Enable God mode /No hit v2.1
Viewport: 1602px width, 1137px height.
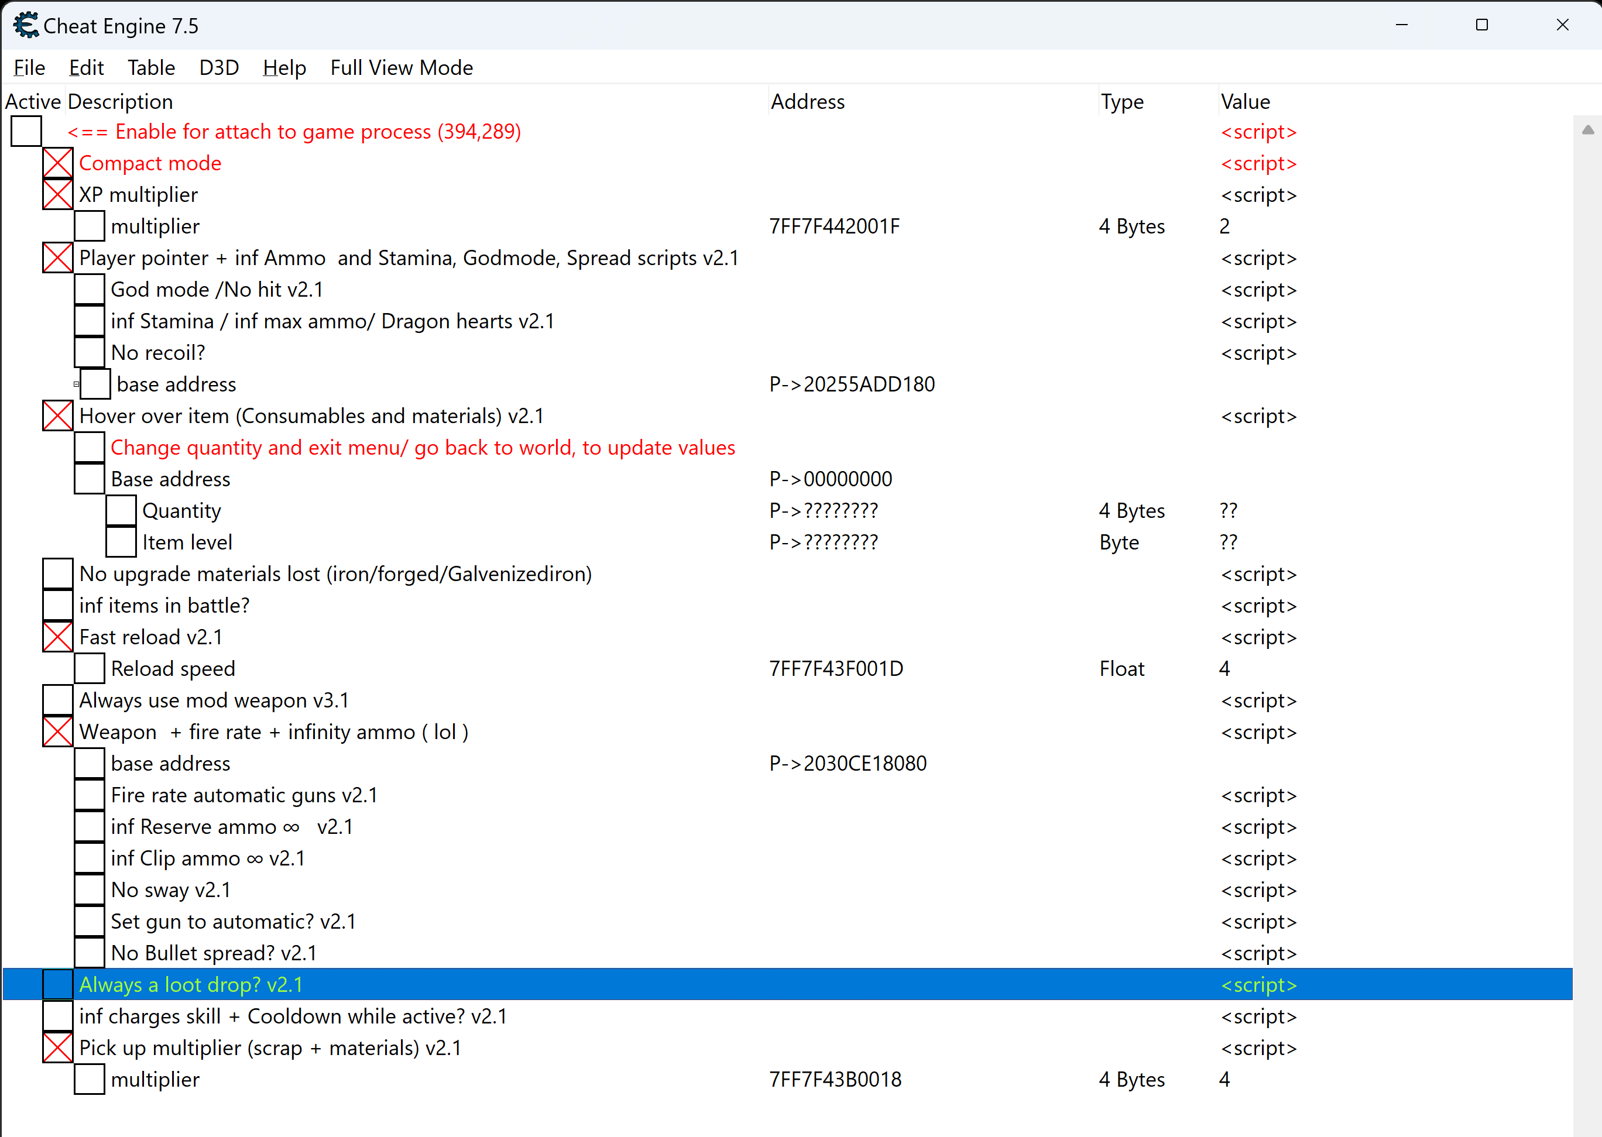[x=90, y=290]
